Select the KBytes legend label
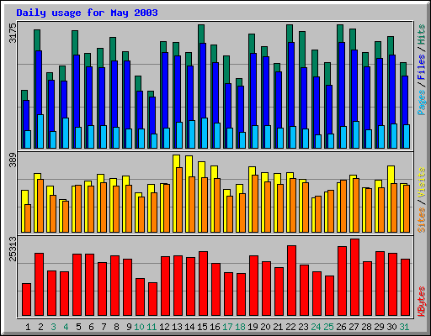431x336 pixels. 422,302
